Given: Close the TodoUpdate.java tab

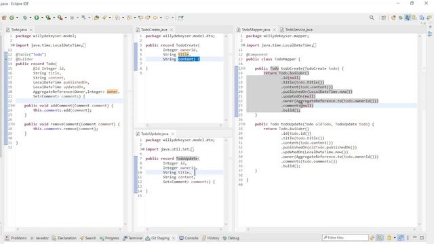Looking at the screenshot, I should pos(173,134).
